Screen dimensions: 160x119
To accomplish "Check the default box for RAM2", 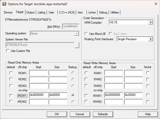I will coord(86,79).
